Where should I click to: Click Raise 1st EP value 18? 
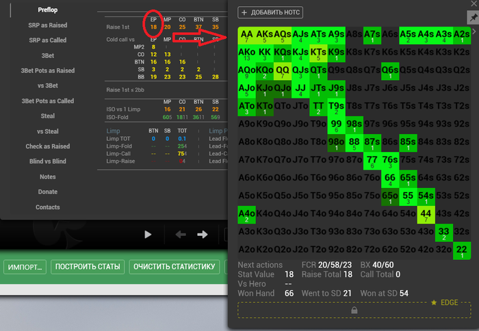pos(153,27)
